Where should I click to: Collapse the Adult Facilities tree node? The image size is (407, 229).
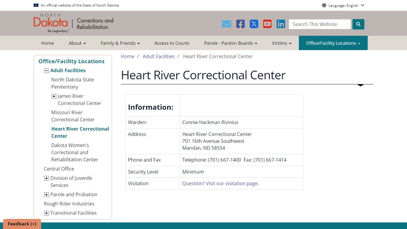[x=46, y=71]
